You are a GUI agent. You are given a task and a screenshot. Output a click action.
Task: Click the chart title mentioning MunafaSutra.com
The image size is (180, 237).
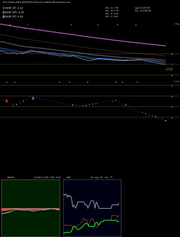click(x=36, y=3)
